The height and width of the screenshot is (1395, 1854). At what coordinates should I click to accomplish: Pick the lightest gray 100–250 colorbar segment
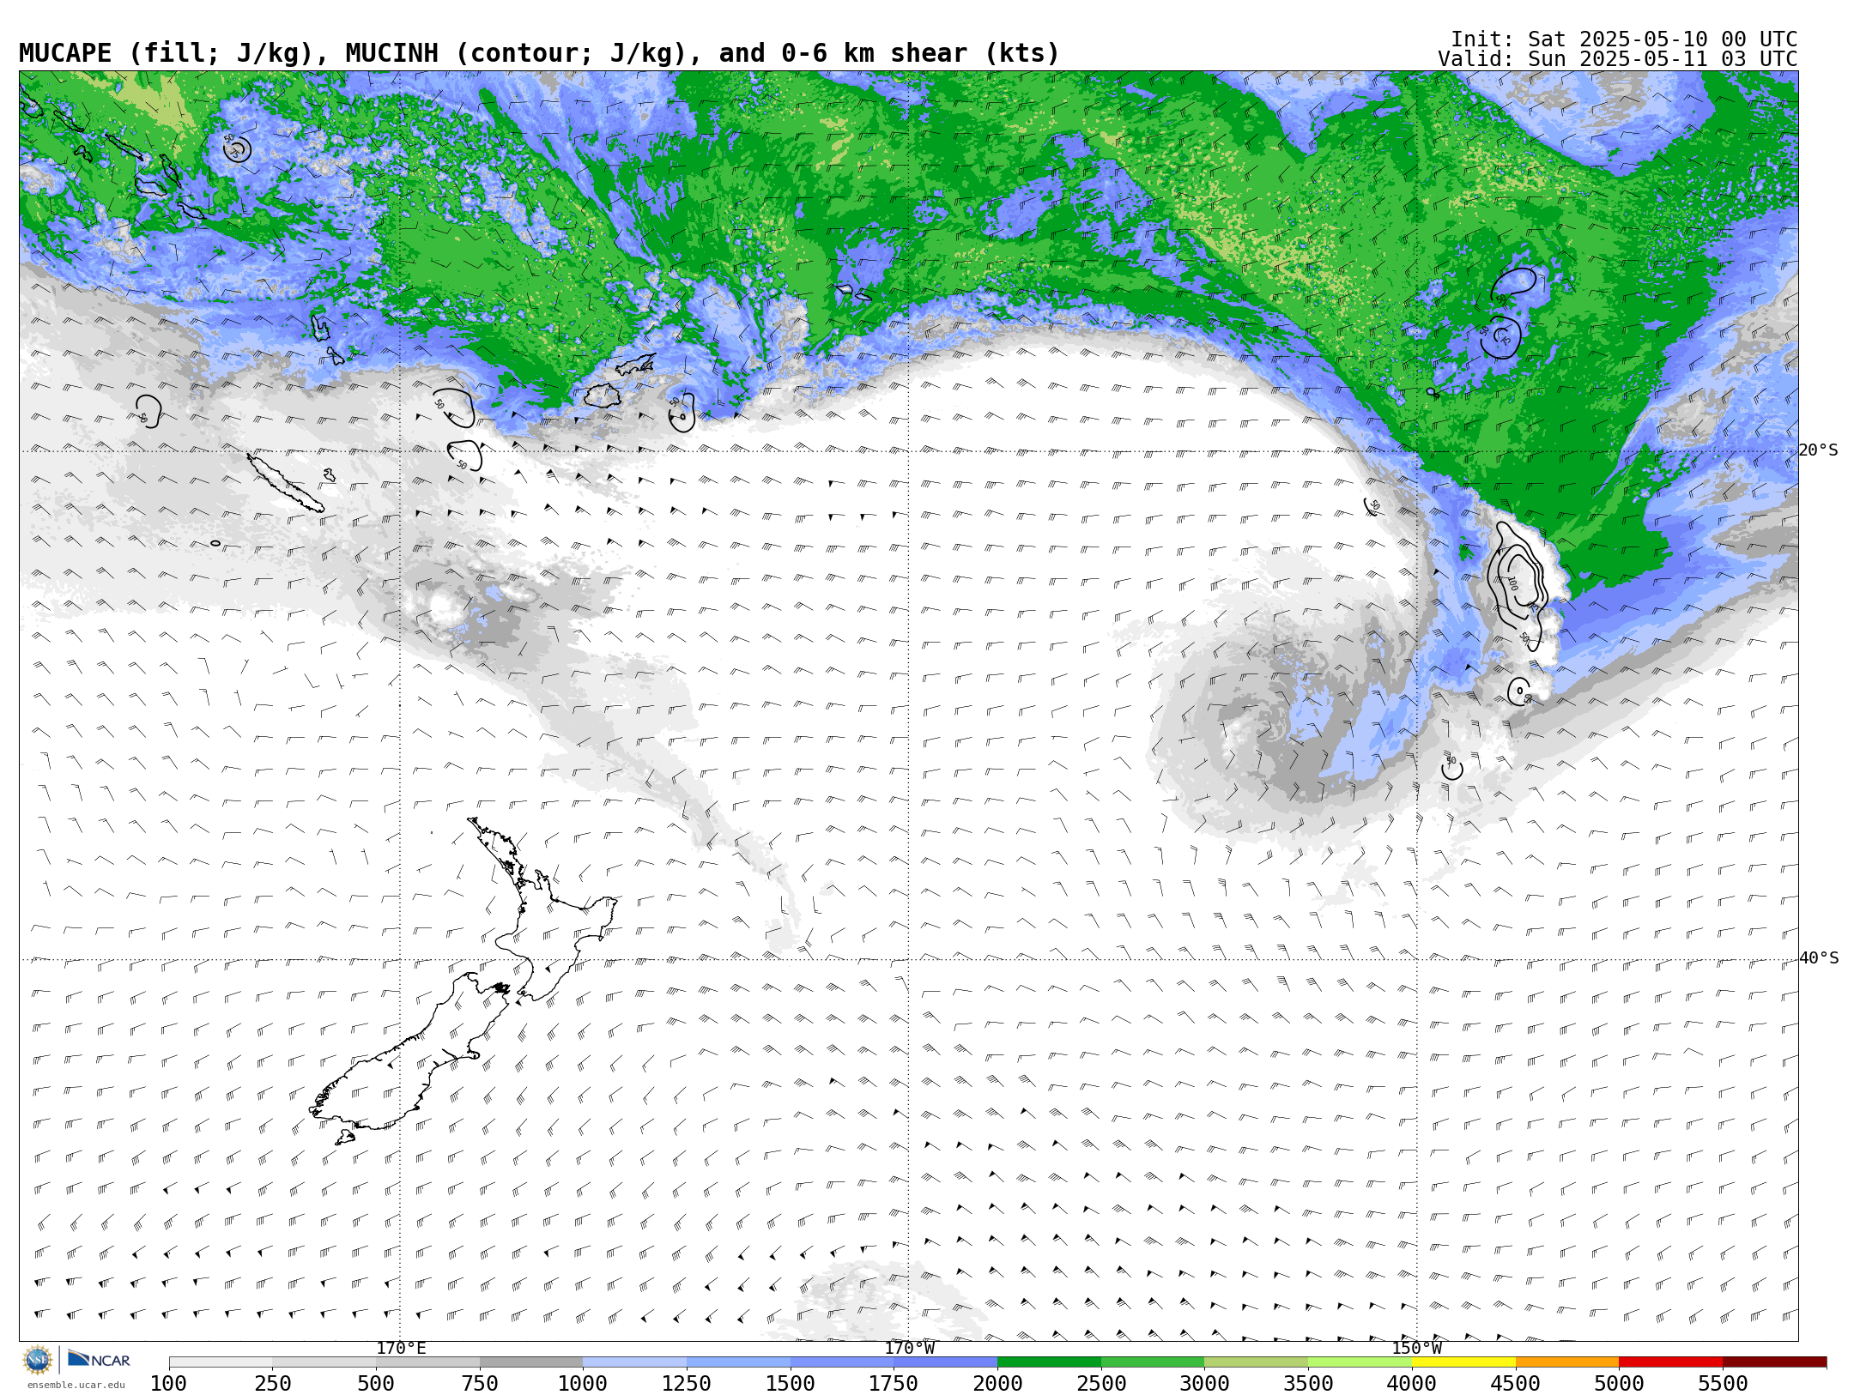click(221, 1362)
